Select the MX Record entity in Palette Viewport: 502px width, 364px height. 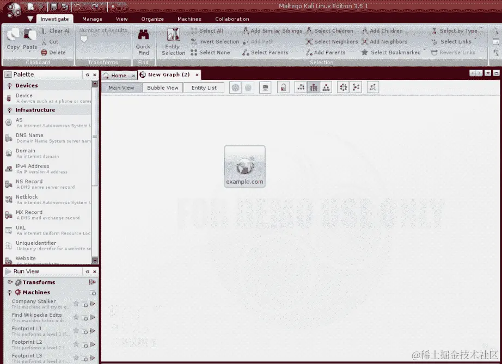(48, 214)
